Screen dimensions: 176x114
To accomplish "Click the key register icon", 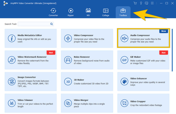I will [141, 3].
